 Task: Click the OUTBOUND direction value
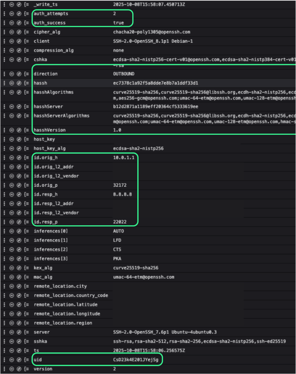(x=124, y=74)
